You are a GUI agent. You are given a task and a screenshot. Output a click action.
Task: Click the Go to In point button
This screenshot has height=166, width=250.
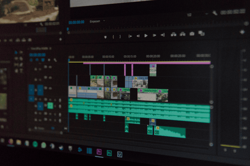(130, 36)
